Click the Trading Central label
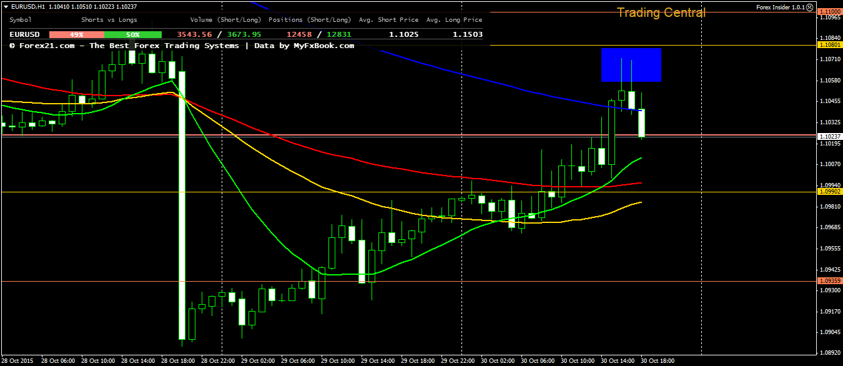Image resolution: width=843 pixels, height=366 pixels. [x=661, y=12]
